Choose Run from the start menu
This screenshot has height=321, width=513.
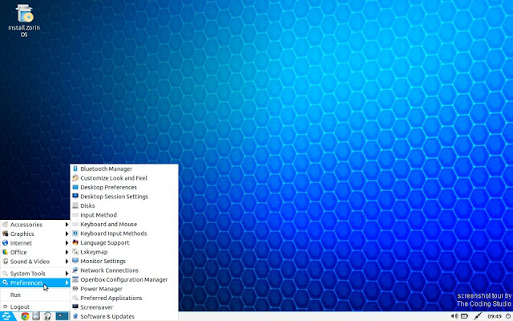point(35,295)
